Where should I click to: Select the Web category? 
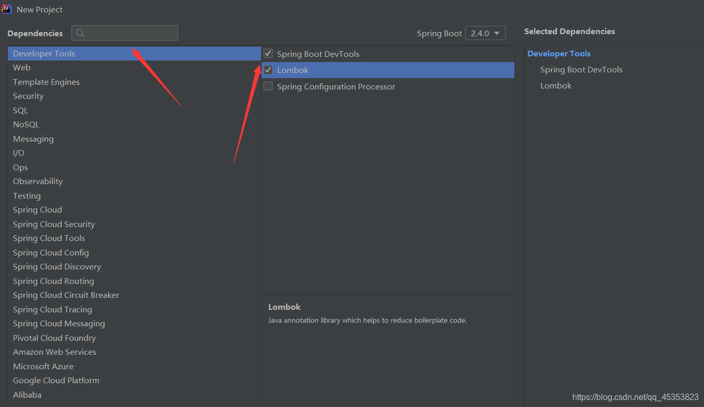pyautogui.click(x=134, y=67)
